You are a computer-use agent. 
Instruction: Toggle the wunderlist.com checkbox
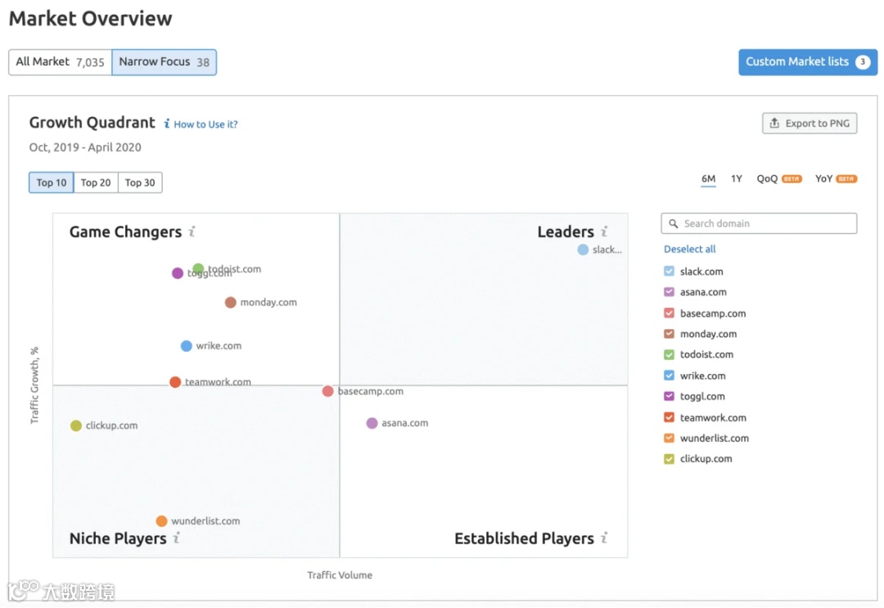tap(670, 438)
